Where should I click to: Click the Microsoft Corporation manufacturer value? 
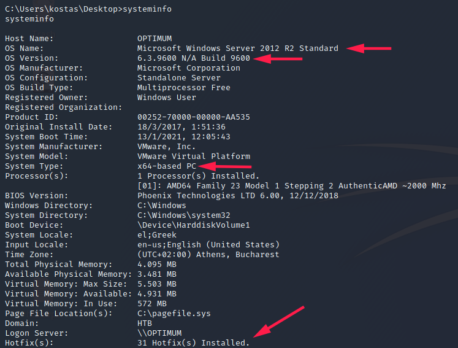pos(189,68)
